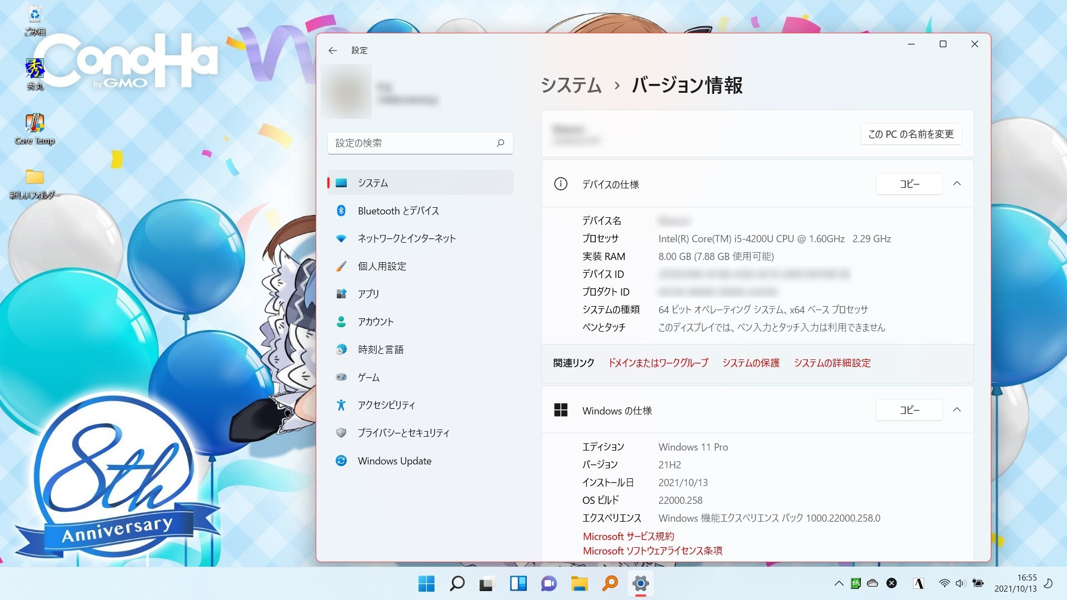
Task: Open 時刻と言語 settings
Action: coord(420,349)
